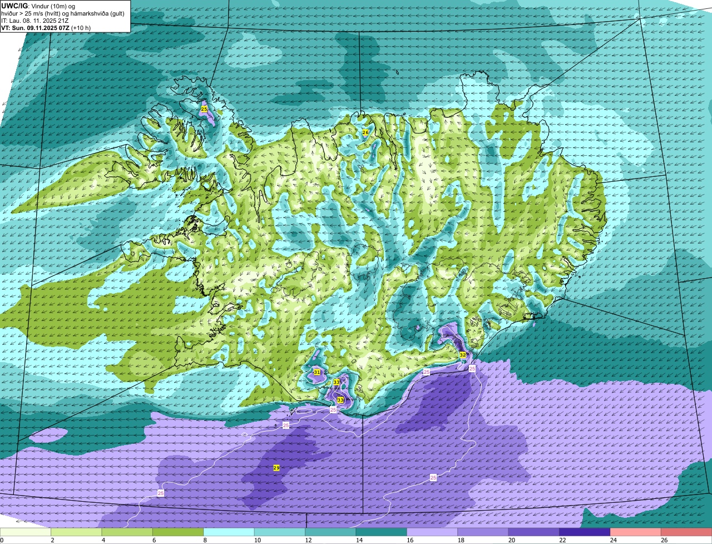Select the 10–12 m/s legend color band
Viewport: 712px width, 544px height.
(x=280, y=532)
